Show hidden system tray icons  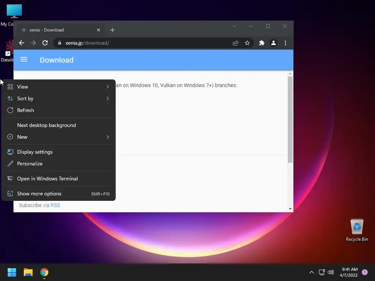coord(312,272)
